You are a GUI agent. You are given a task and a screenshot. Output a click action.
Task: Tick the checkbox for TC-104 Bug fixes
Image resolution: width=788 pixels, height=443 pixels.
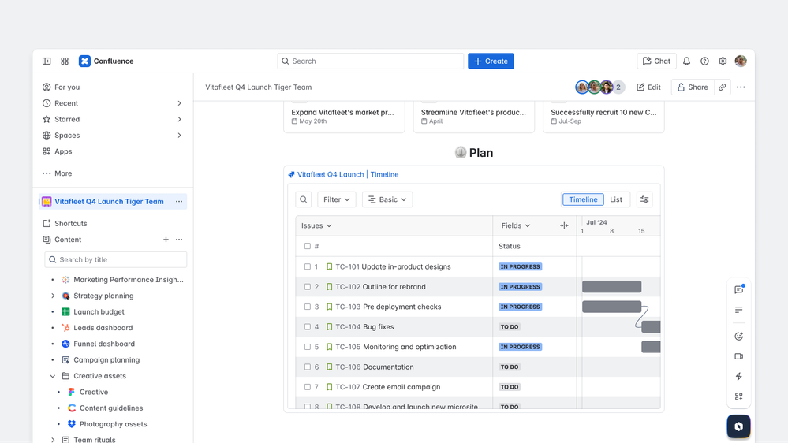tap(308, 327)
